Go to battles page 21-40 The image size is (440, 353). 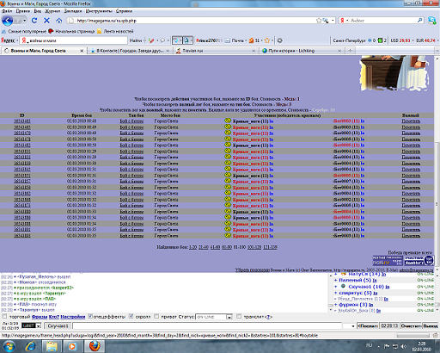coord(204,247)
